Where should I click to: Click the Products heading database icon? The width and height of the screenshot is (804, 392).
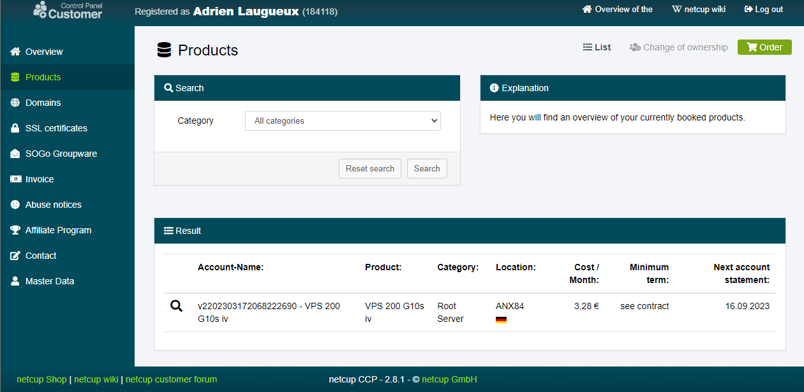(x=164, y=50)
